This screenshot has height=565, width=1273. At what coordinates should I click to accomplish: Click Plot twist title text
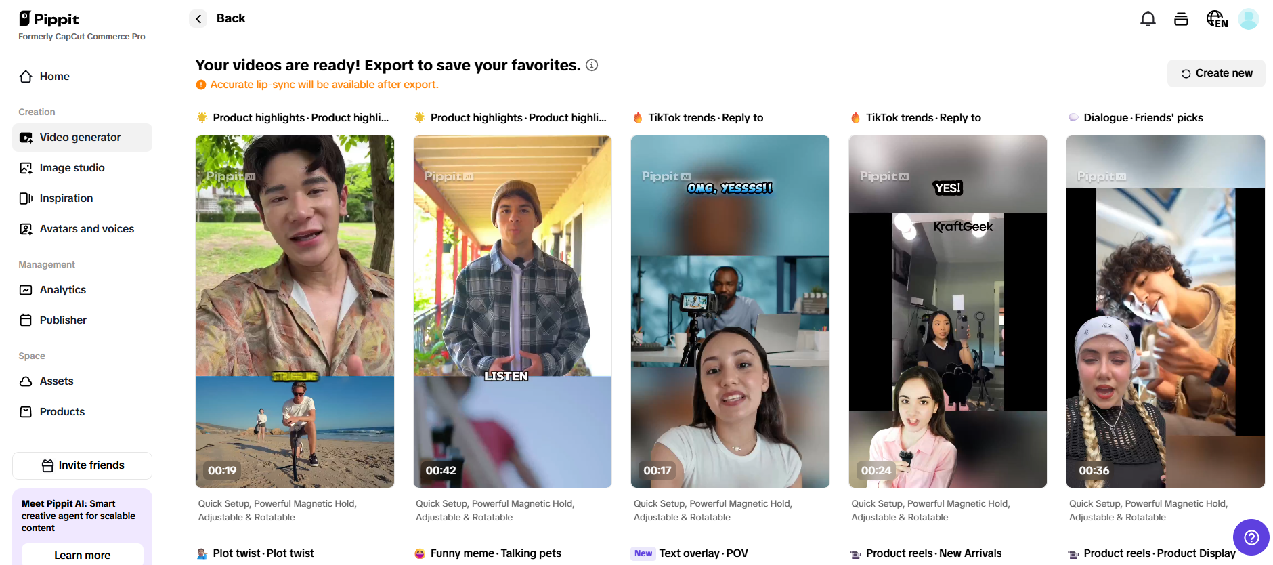click(x=263, y=553)
